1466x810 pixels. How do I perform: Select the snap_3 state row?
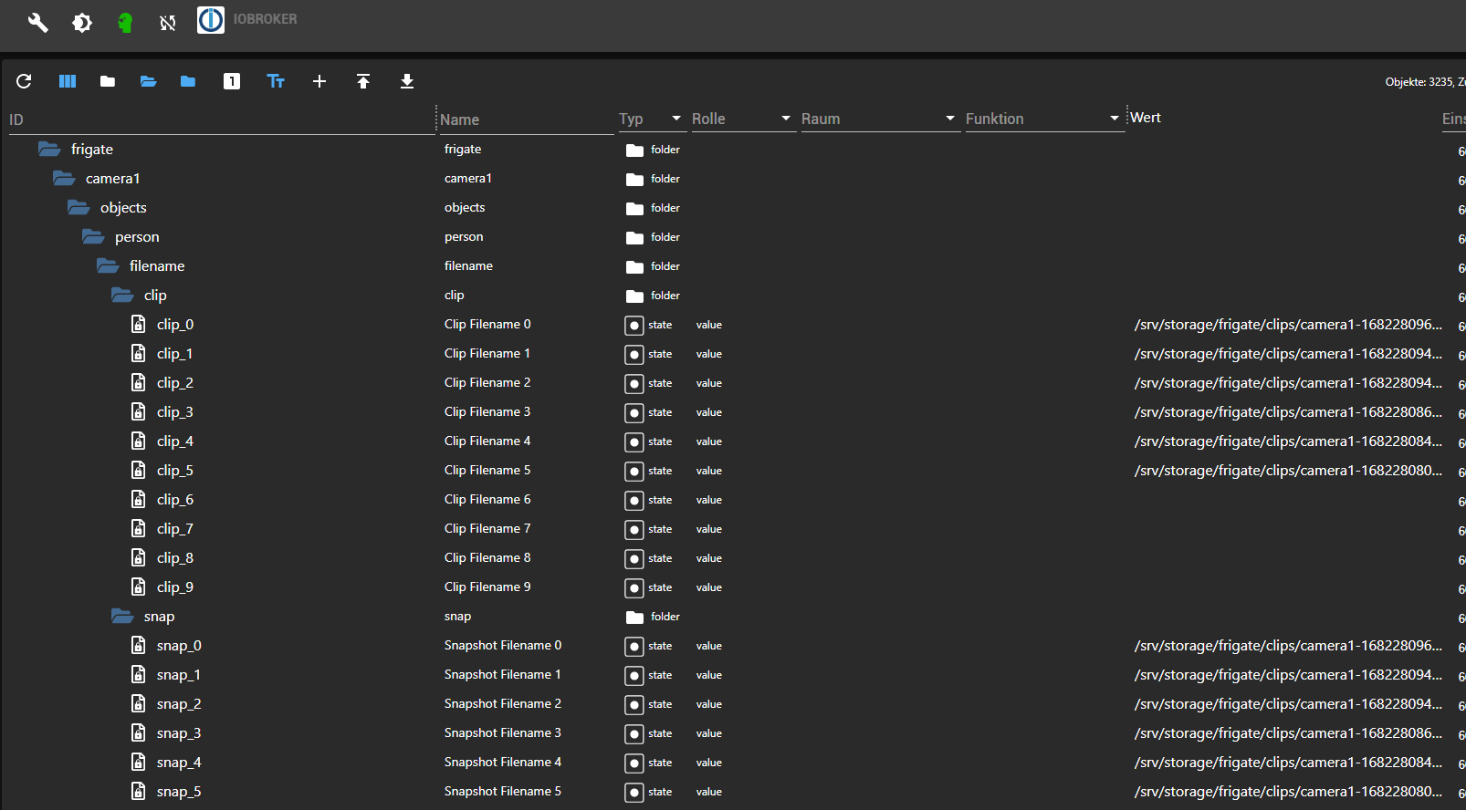[x=733, y=732]
